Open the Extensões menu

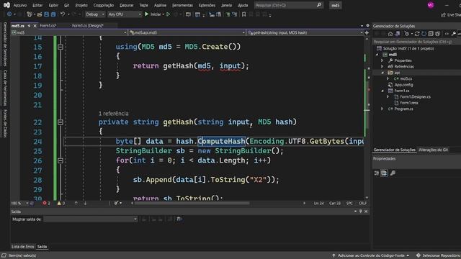coord(207,5)
